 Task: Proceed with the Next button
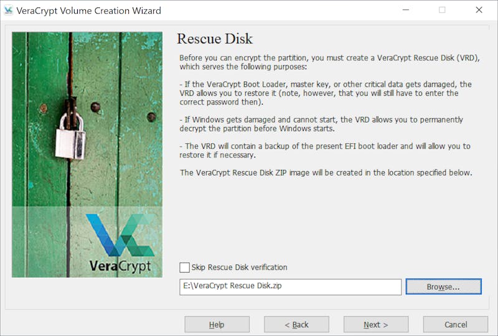(x=376, y=324)
